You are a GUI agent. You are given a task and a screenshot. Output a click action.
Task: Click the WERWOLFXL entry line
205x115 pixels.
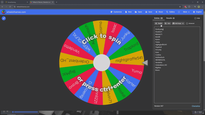160,60
